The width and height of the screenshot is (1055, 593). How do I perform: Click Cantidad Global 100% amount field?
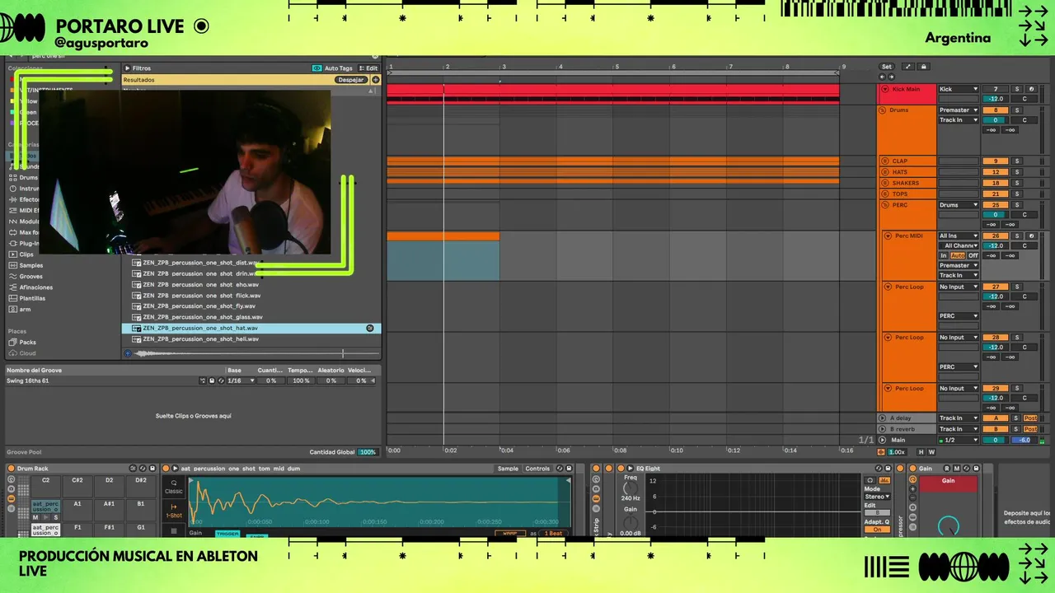tap(368, 452)
